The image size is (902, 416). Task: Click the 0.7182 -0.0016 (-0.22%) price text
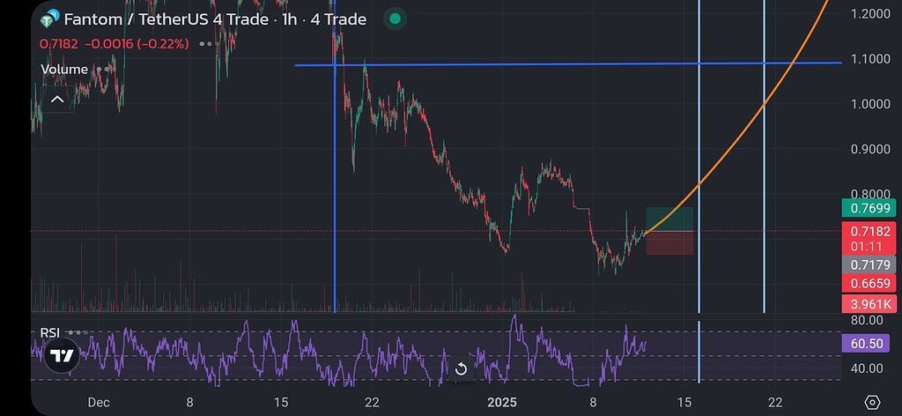[x=114, y=44]
